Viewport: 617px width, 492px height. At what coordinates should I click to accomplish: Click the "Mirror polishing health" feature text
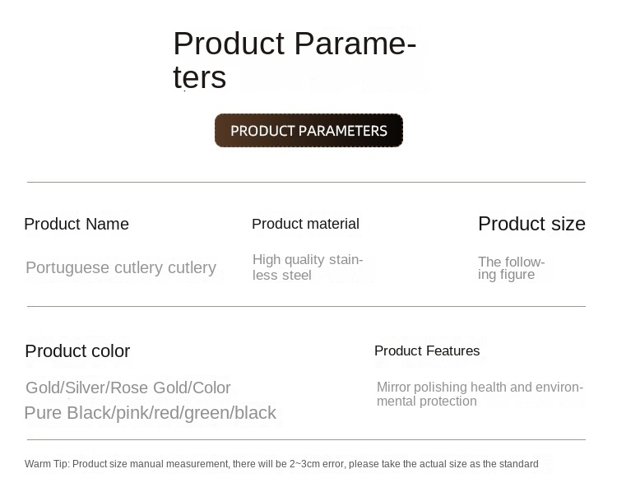pos(442,388)
